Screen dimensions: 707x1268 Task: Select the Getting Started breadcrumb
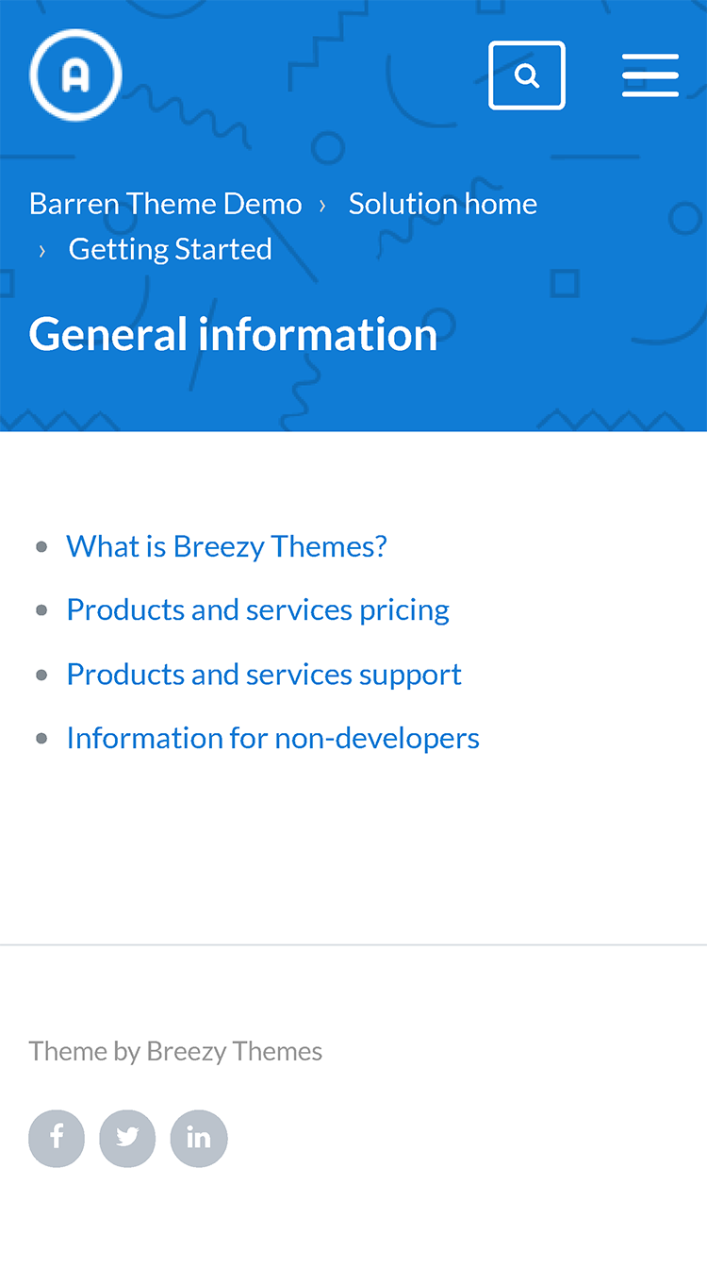[171, 249]
